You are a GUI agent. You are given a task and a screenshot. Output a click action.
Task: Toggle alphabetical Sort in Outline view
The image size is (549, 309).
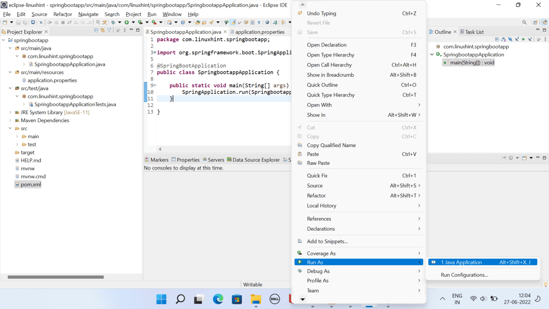pyautogui.click(x=504, y=39)
